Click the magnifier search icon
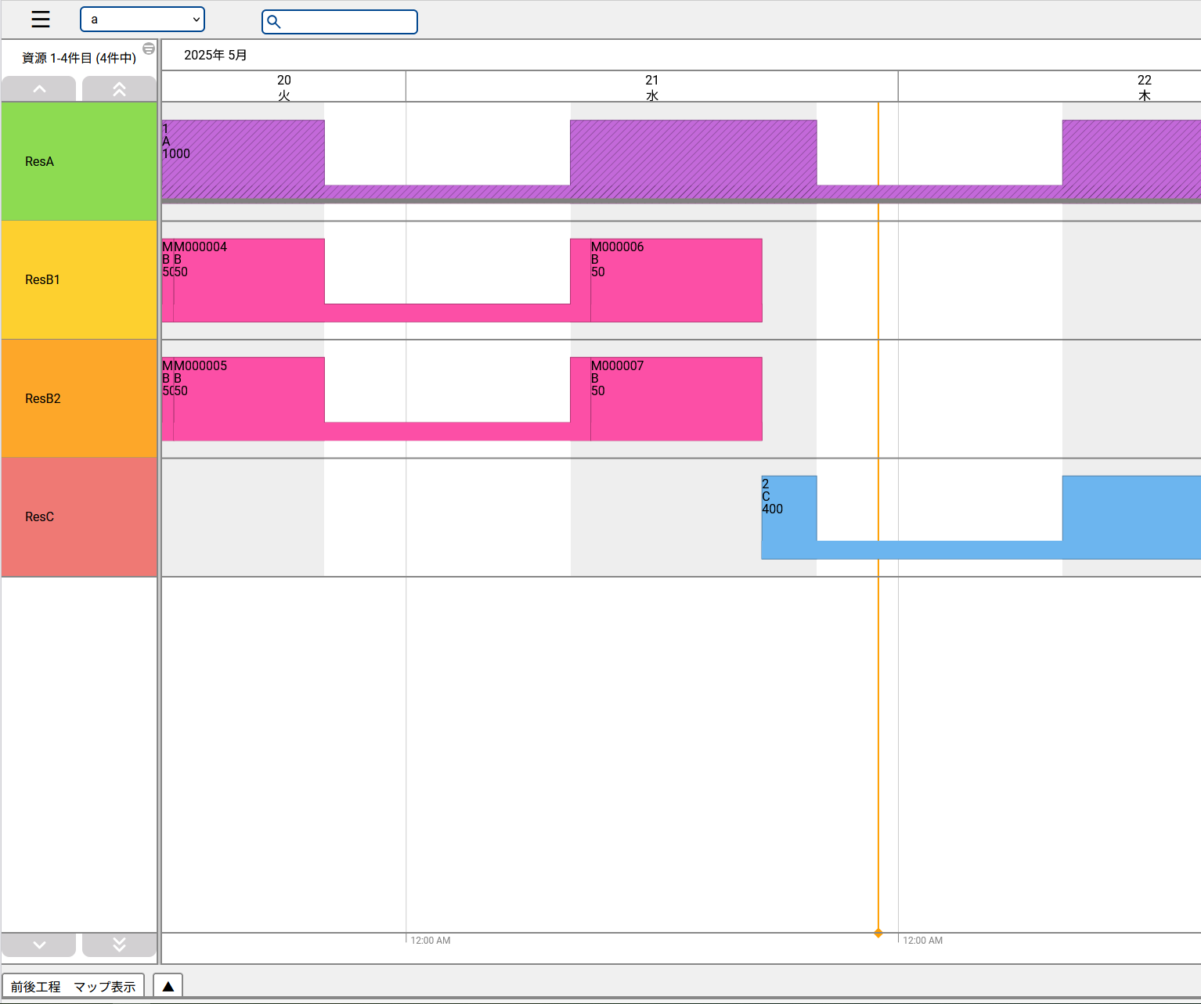This screenshot has width=1201, height=1004. click(x=274, y=22)
